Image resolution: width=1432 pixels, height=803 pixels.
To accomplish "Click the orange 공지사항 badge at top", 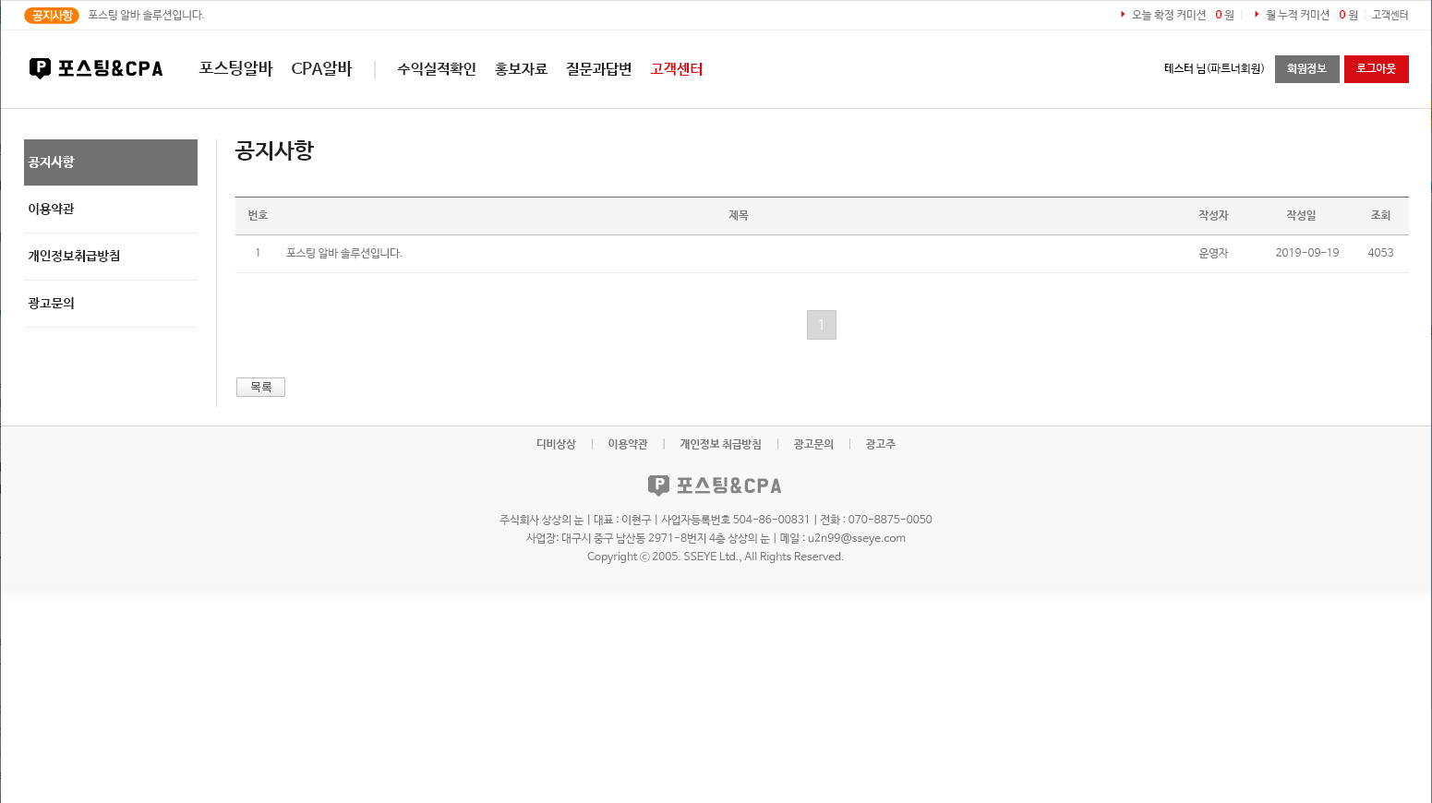I will point(52,16).
